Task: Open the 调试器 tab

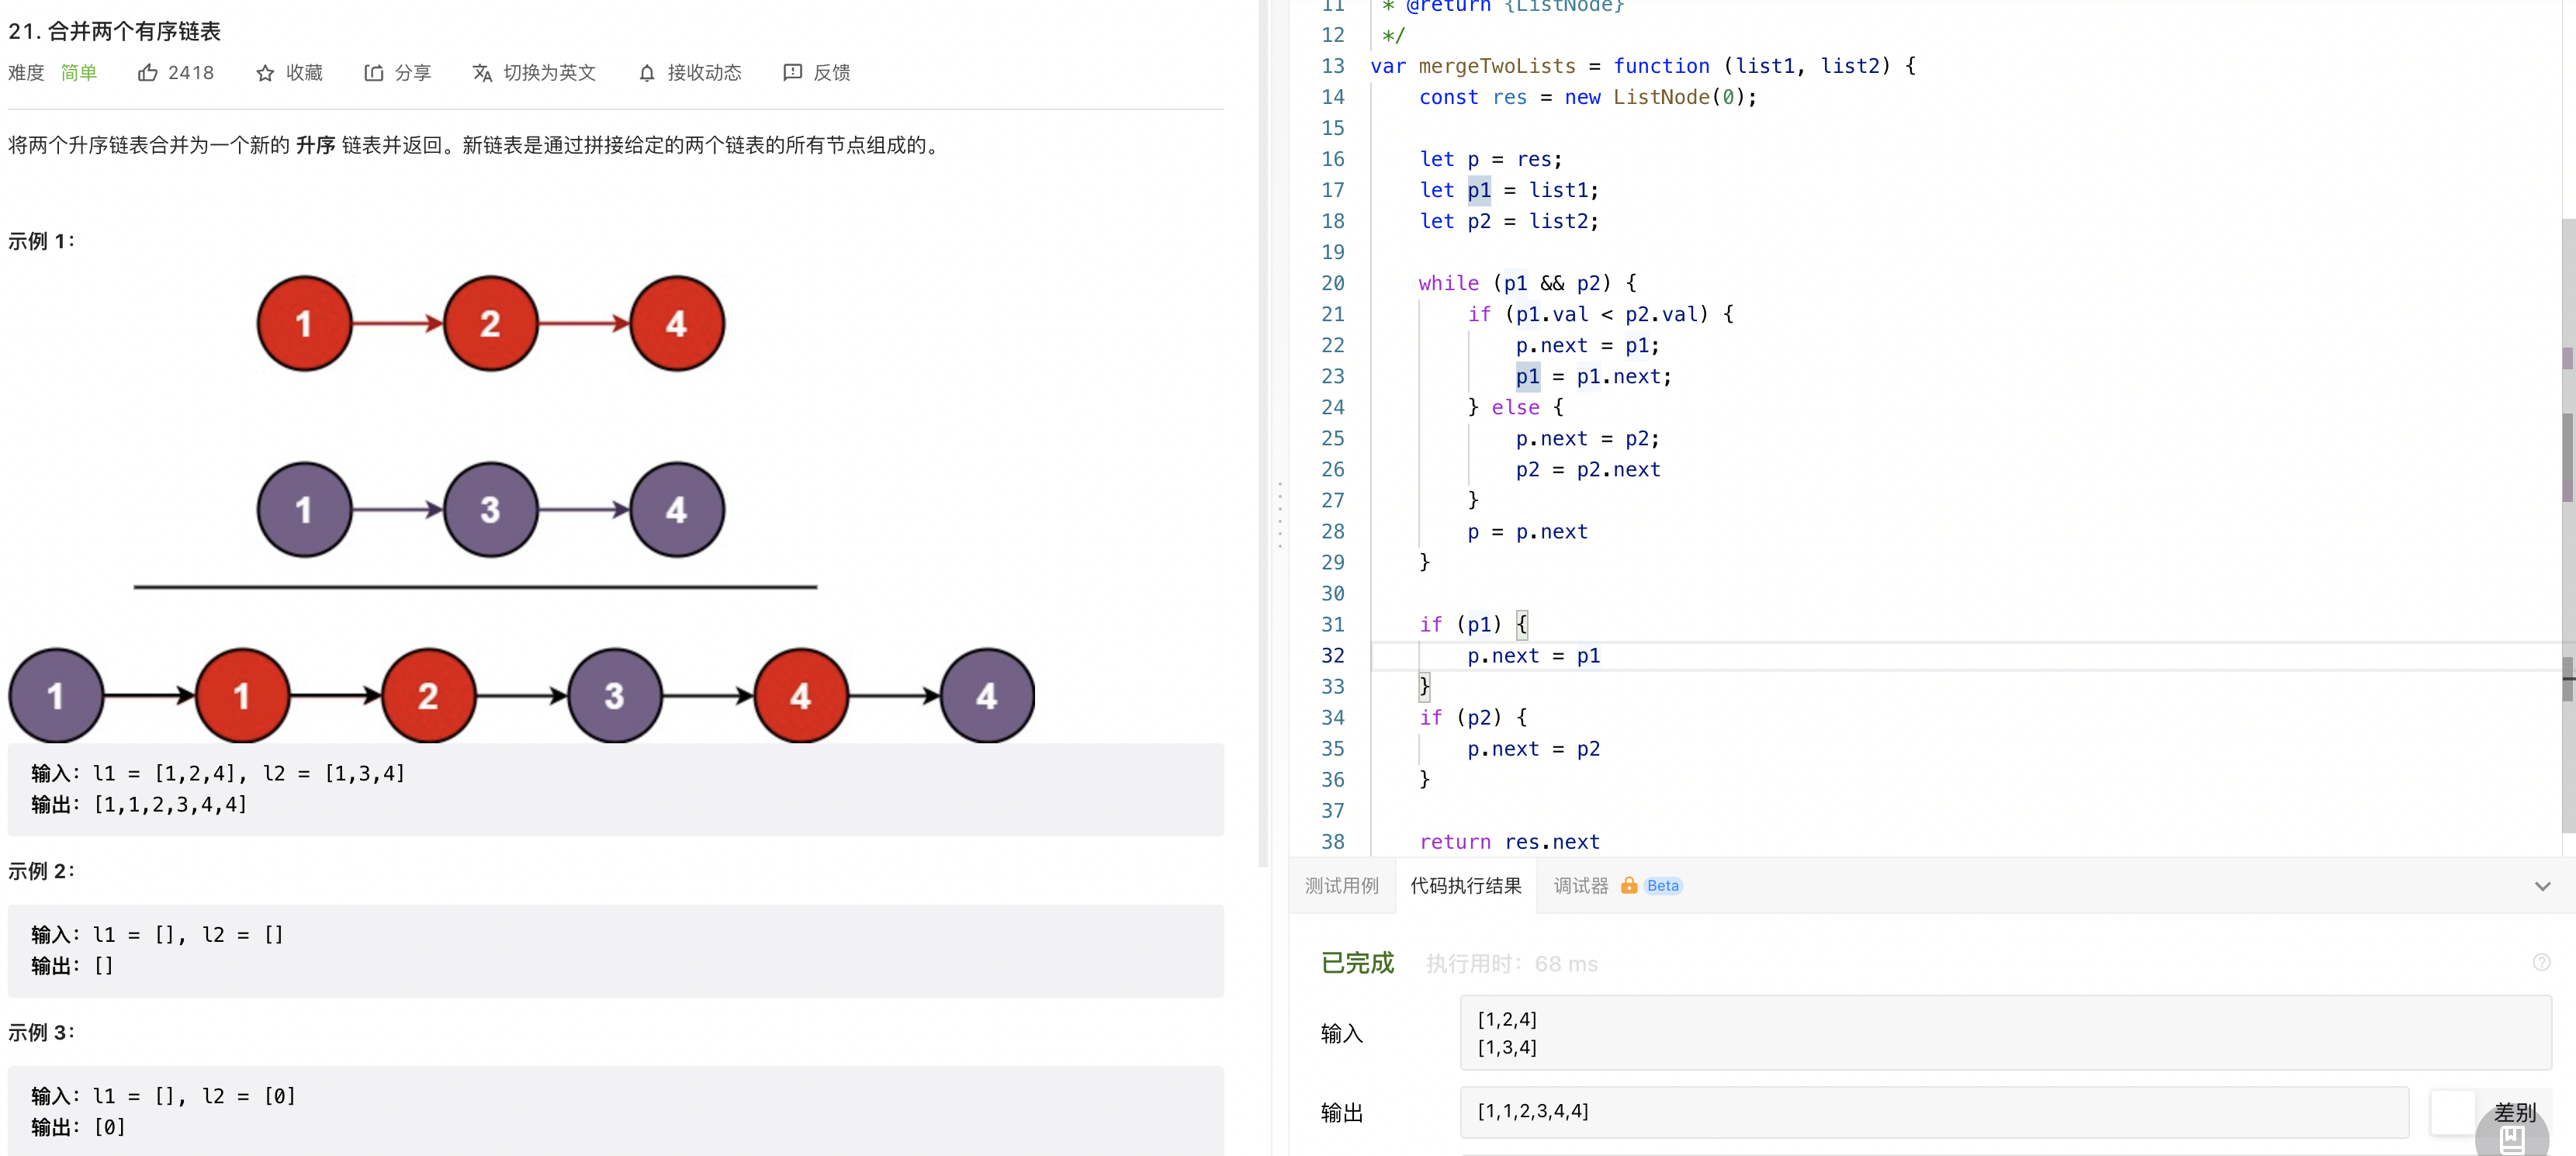Action: [x=1580, y=886]
